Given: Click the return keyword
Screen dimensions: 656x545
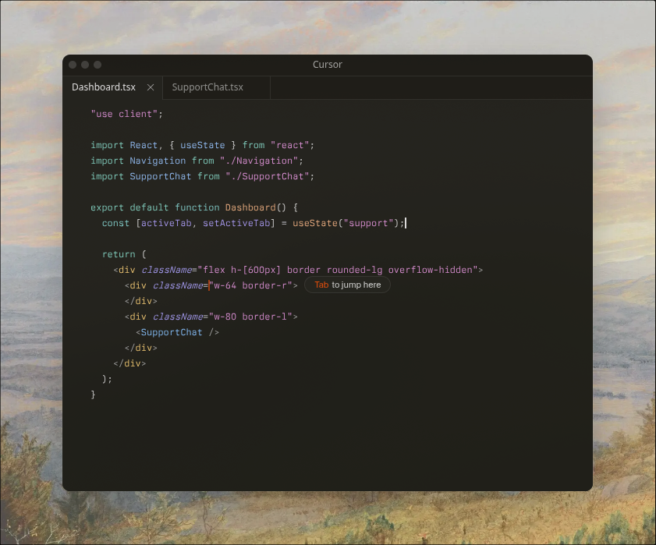Looking at the screenshot, I should [x=119, y=254].
